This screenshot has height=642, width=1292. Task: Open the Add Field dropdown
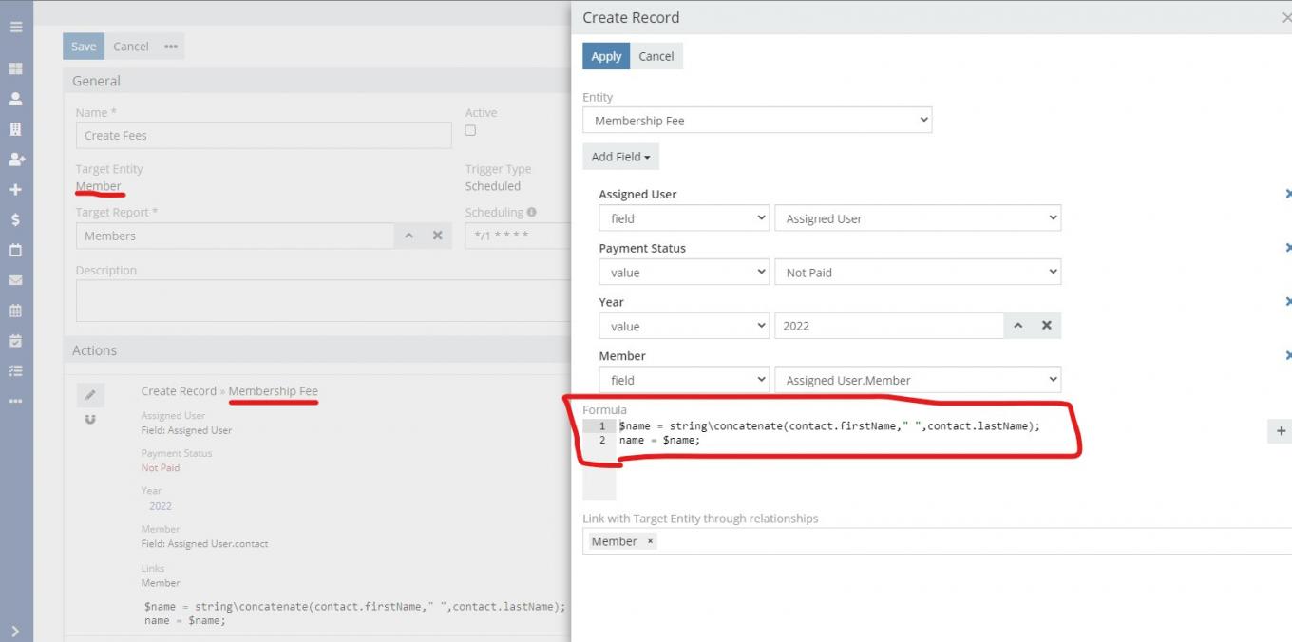click(620, 157)
